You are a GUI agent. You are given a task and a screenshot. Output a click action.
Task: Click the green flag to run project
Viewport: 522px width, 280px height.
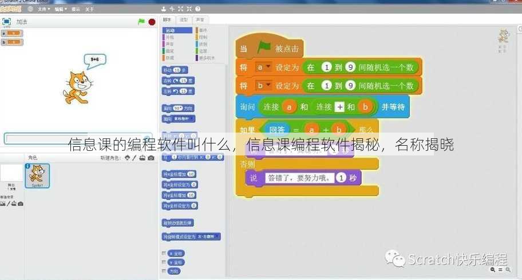tap(141, 22)
